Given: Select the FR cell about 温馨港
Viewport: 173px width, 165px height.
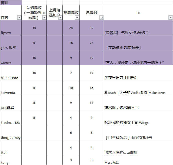Looking at the screenshot, I should pyautogui.click(x=138, y=32).
